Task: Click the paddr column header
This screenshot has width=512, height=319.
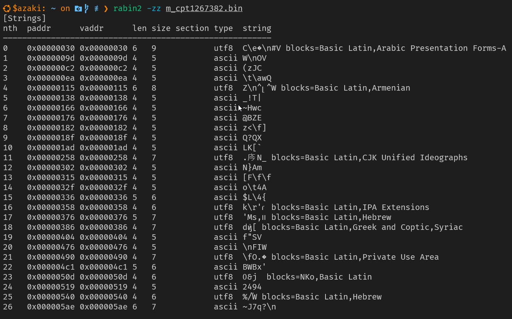Action: coord(39,28)
